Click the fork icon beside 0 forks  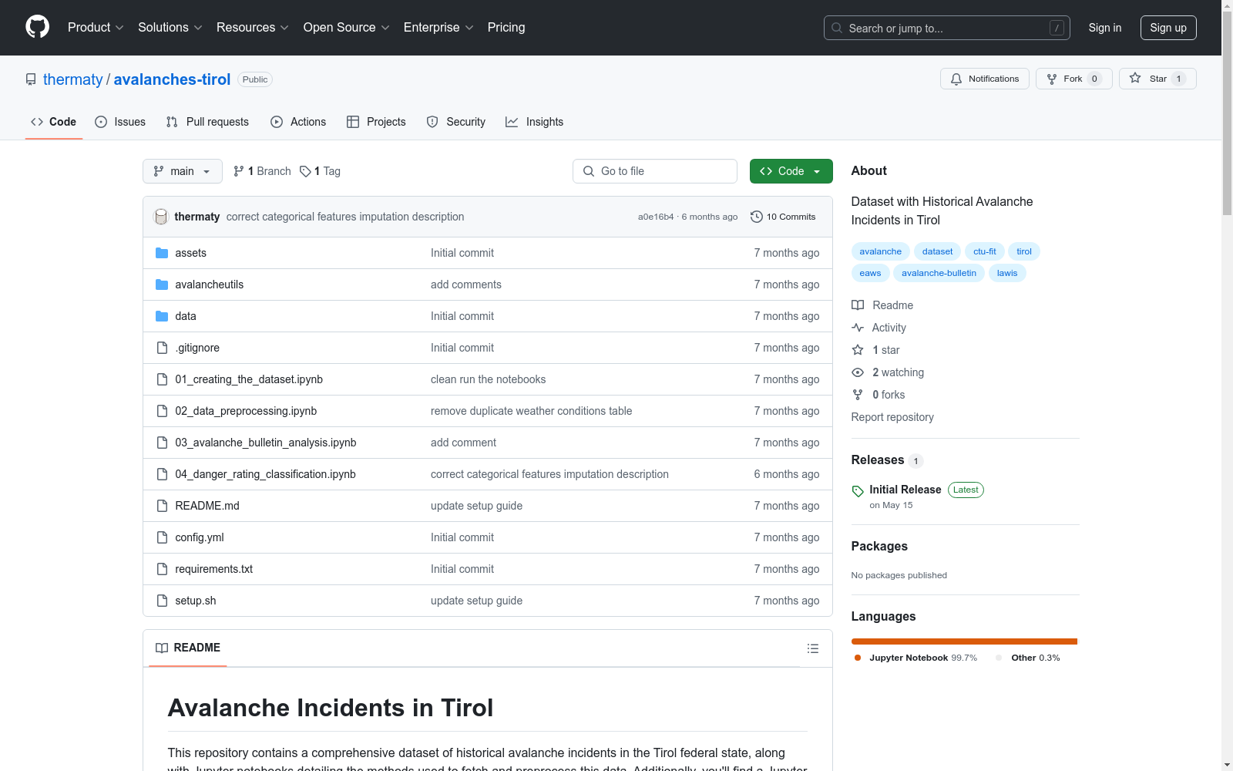pos(858,395)
